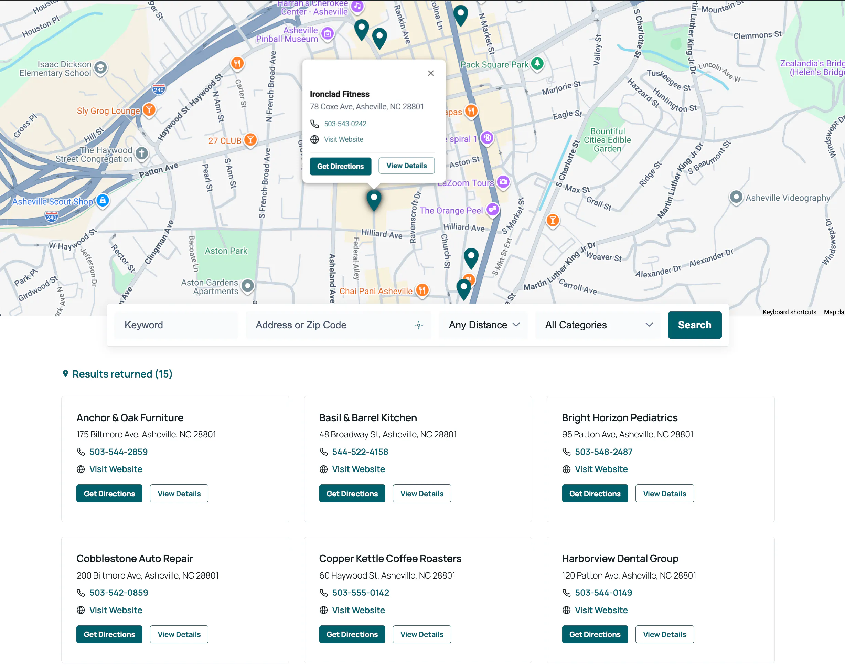
Task: Get Directions in Ironclad Fitness popup
Action: click(340, 166)
